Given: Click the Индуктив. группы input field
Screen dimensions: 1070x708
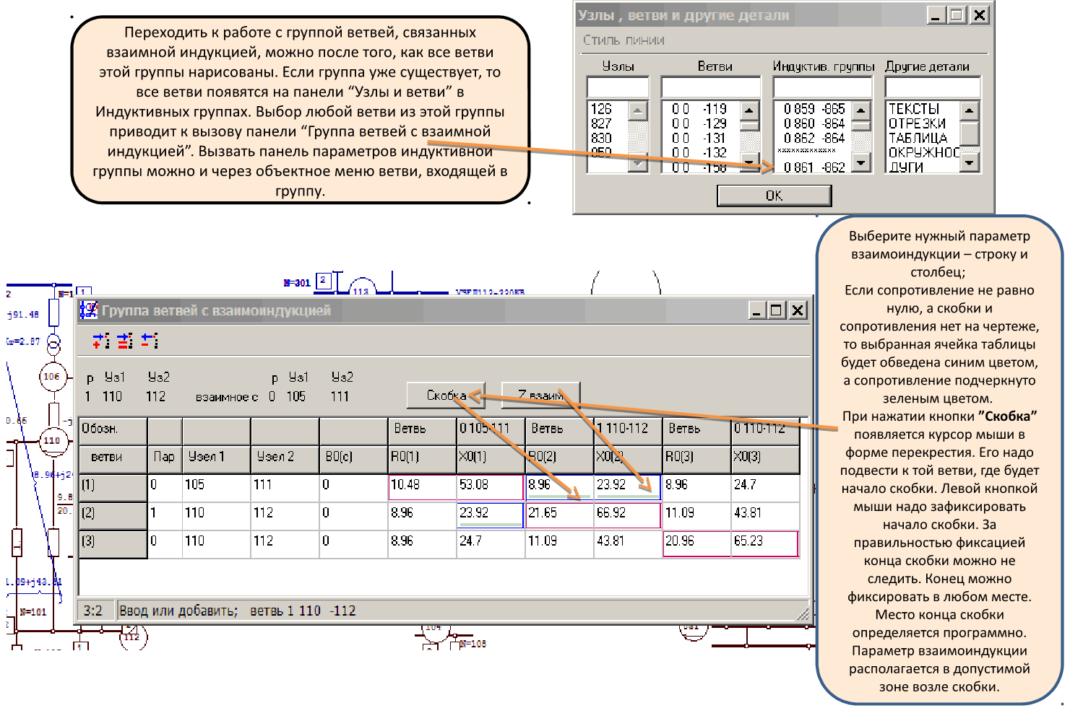Looking at the screenshot, I should pyautogui.click(x=823, y=87).
